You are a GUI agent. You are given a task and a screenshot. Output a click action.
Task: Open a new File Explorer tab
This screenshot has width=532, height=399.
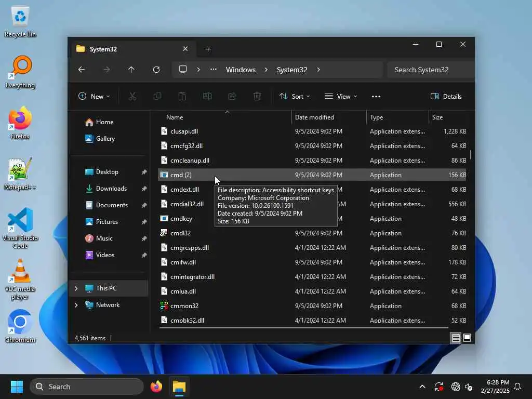point(208,49)
